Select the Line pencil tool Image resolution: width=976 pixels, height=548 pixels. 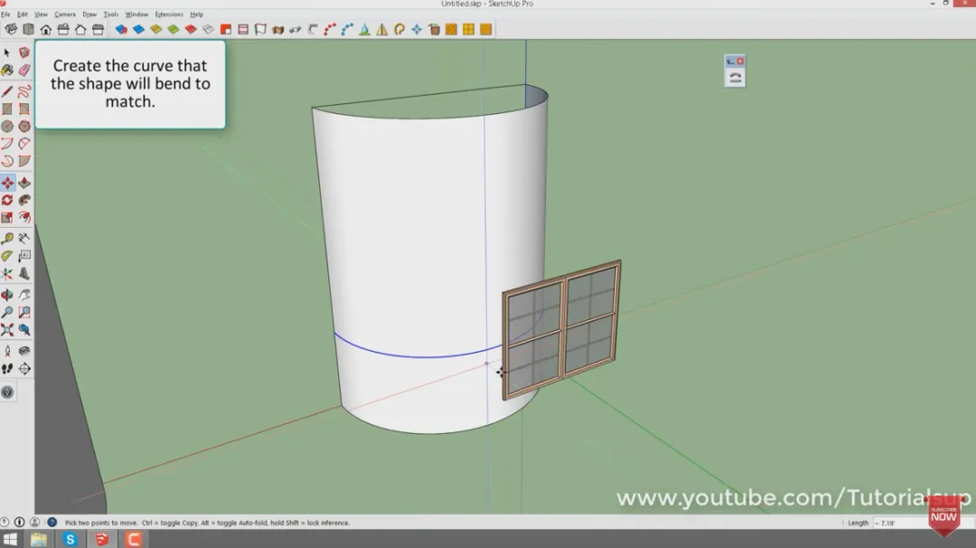tap(7, 91)
